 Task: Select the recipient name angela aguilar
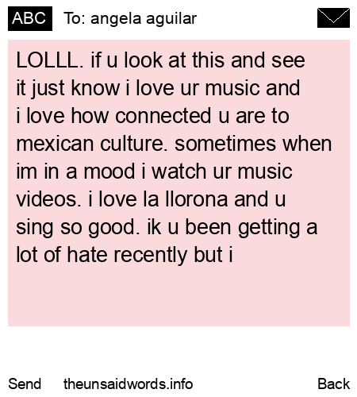click(144, 19)
